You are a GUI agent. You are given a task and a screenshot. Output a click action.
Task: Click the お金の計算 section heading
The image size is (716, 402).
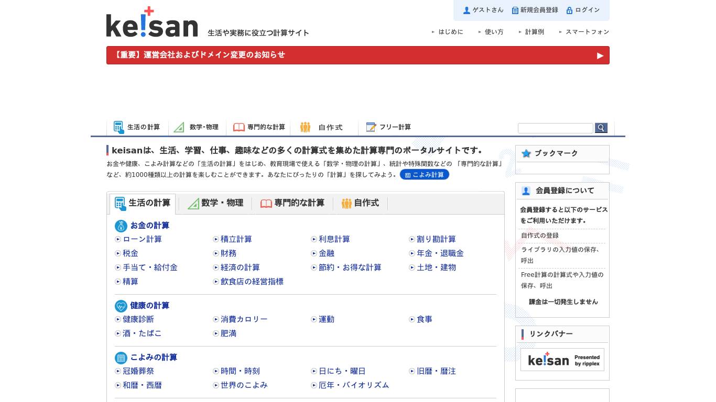pyautogui.click(x=150, y=226)
